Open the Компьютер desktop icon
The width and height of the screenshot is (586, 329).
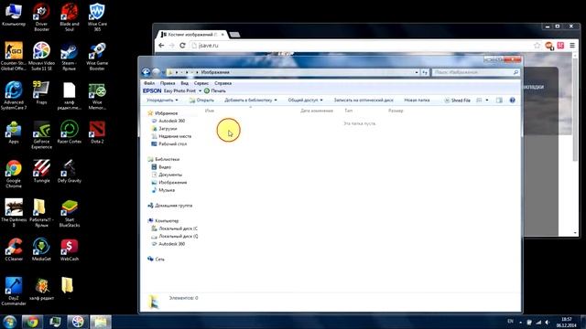(14, 15)
